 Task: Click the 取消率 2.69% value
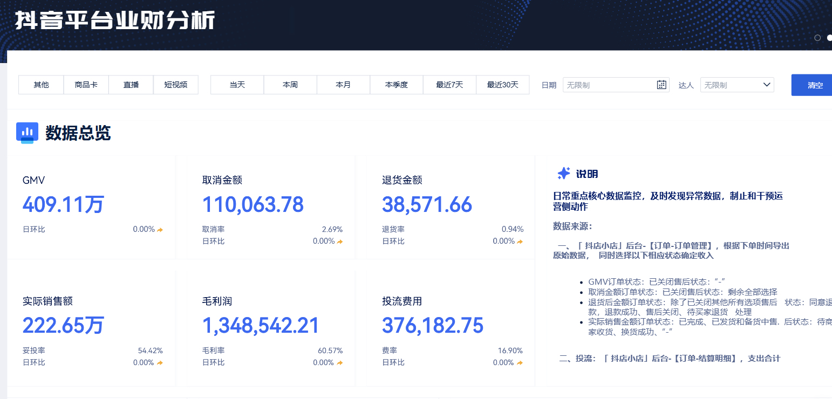[x=332, y=230]
